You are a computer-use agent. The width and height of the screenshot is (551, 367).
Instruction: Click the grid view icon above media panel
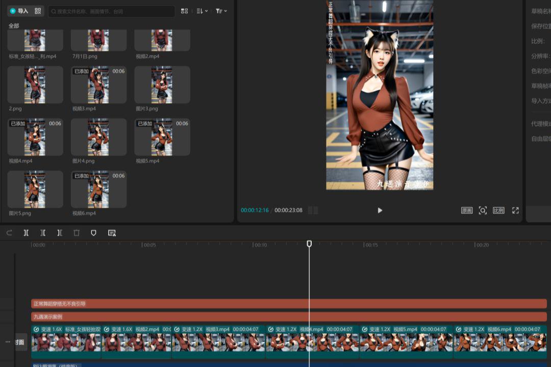[184, 11]
